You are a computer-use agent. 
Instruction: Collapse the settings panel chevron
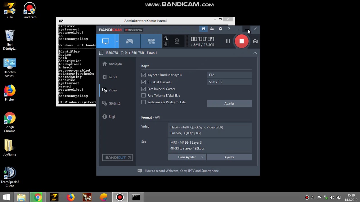(255, 53)
